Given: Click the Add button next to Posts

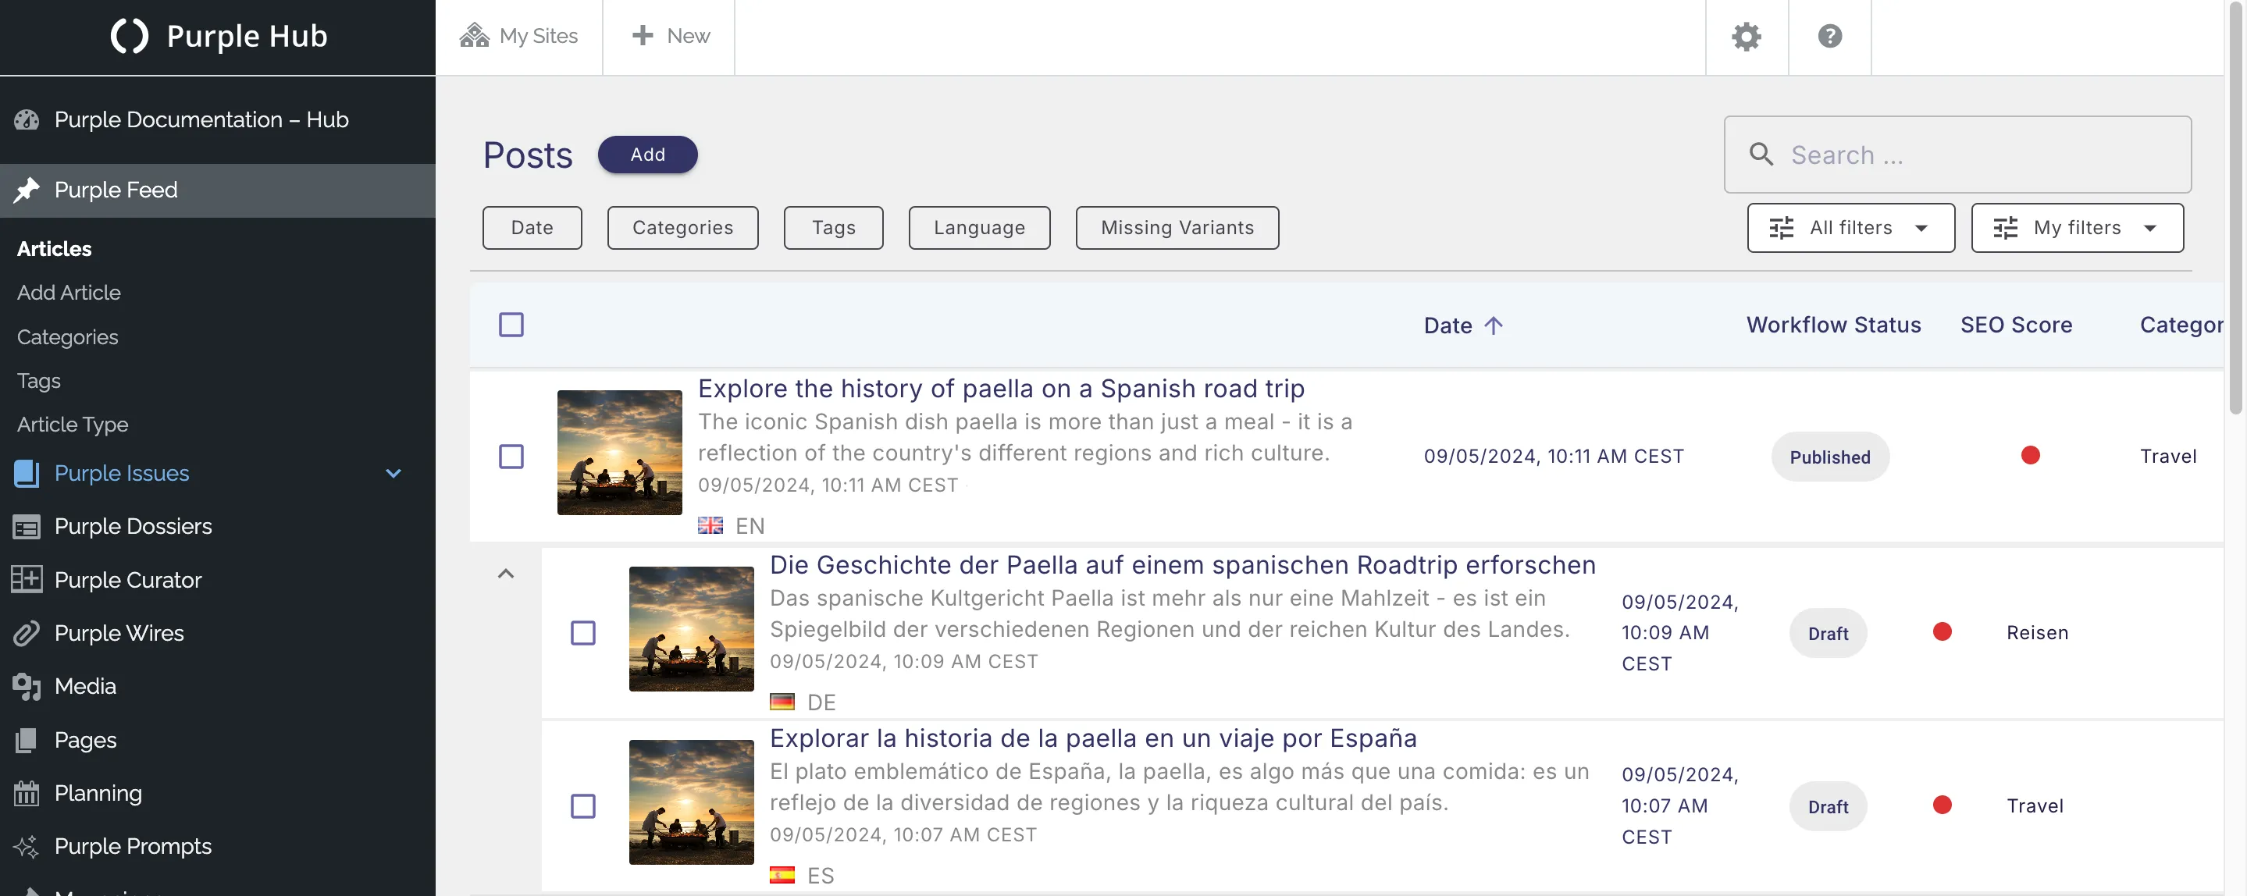Looking at the screenshot, I should pos(647,155).
